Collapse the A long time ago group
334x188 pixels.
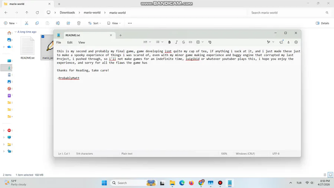(x=16, y=32)
